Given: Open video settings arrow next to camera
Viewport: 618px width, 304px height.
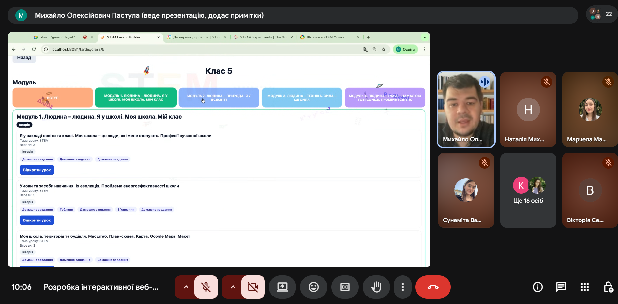Looking at the screenshot, I should [233, 287].
